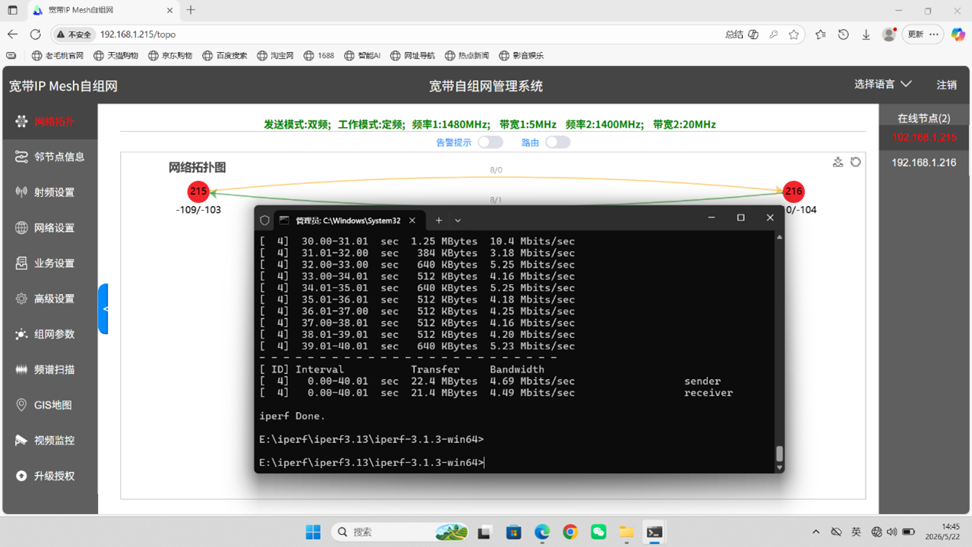Click the topology export icon
The width and height of the screenshot is (972, 547).
pyautogui.click(x=838, y=162)
